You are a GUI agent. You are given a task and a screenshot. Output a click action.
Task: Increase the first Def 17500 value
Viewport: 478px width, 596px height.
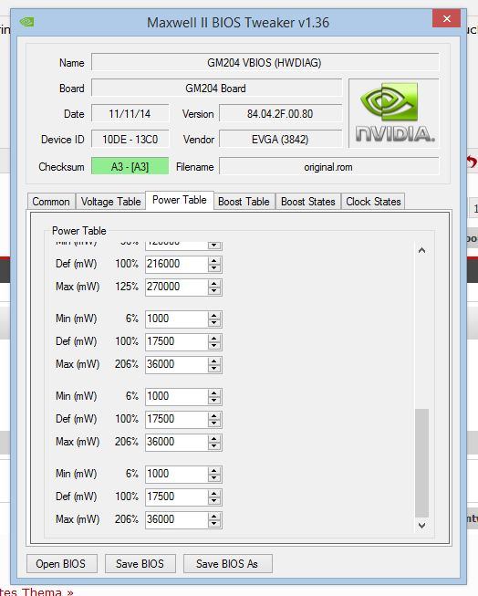point(214,338)
